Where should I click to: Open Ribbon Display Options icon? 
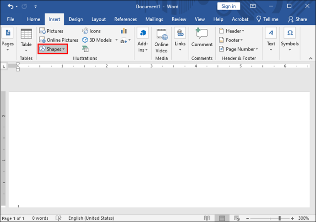tap(253, 6)
